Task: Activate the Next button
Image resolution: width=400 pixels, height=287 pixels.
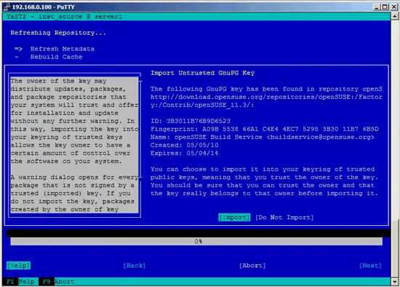Action: (x=370, y=266)
